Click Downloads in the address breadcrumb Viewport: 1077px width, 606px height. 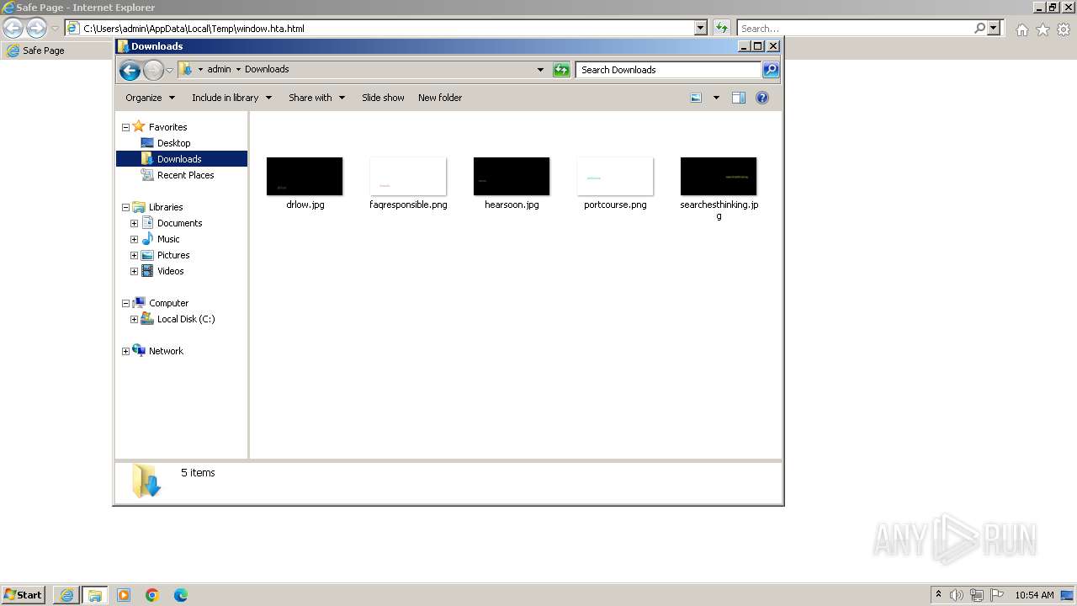tap(267, 70)
